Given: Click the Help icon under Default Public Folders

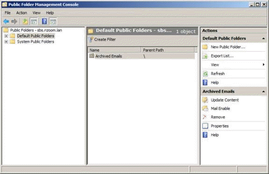Looking at the screenshot, I should (x=205, y=83).
